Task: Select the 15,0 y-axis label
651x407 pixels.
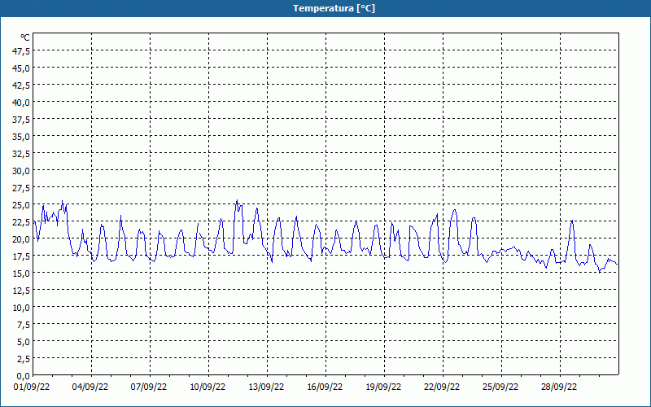Action: click(x=21, y=274)
